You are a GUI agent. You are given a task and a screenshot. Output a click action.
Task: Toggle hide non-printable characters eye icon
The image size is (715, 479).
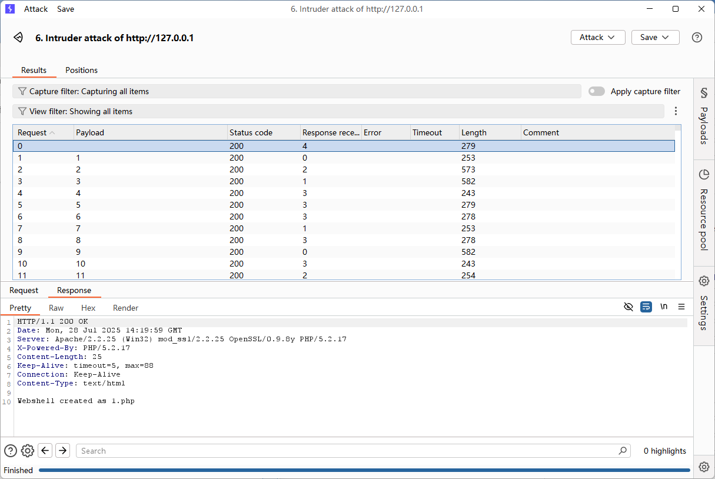pyautogui.click(x=628, y=307)
